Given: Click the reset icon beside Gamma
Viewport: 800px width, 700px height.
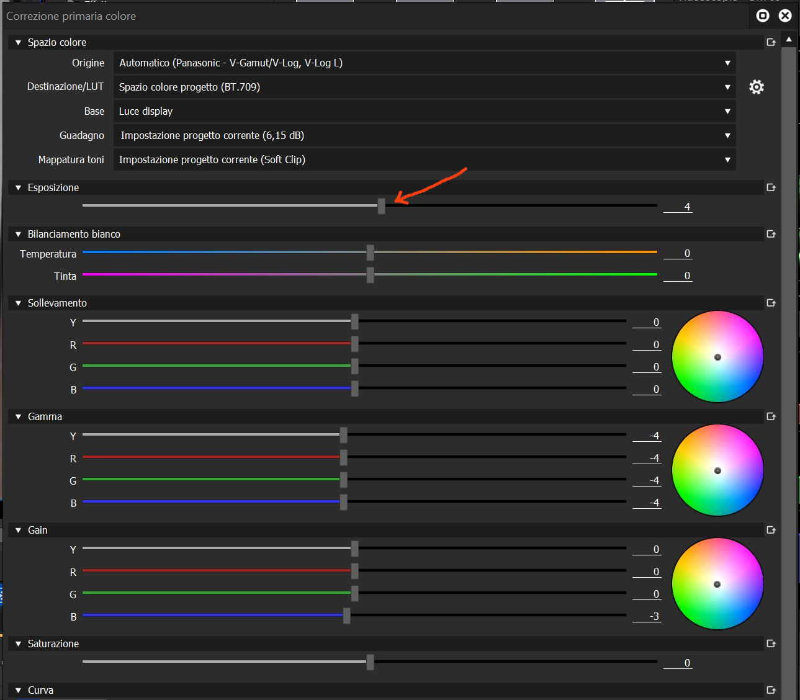Looking at the screenshot, I should tap(771, 416).
